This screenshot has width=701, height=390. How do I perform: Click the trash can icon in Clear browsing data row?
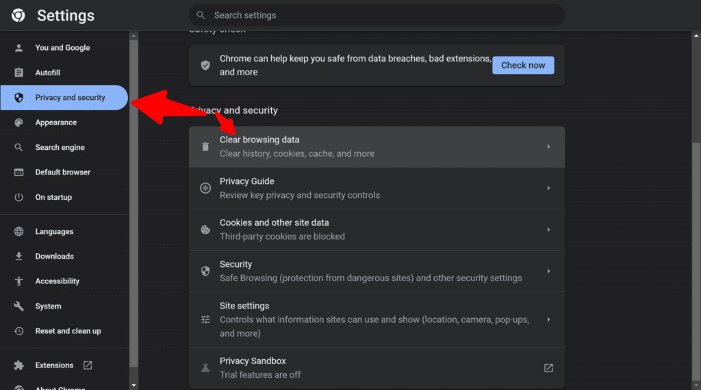coord(205,146)
